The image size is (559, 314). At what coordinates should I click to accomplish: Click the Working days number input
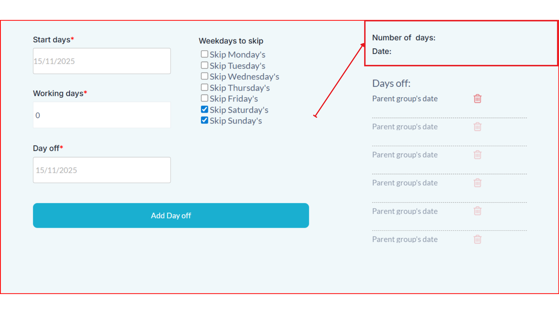coord(102,115)
